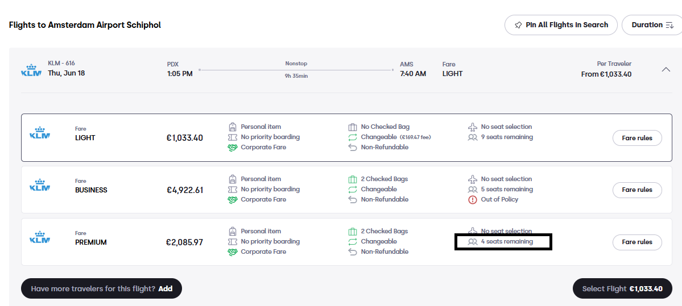Open the Duration sort dropdown

pos(652,25)
